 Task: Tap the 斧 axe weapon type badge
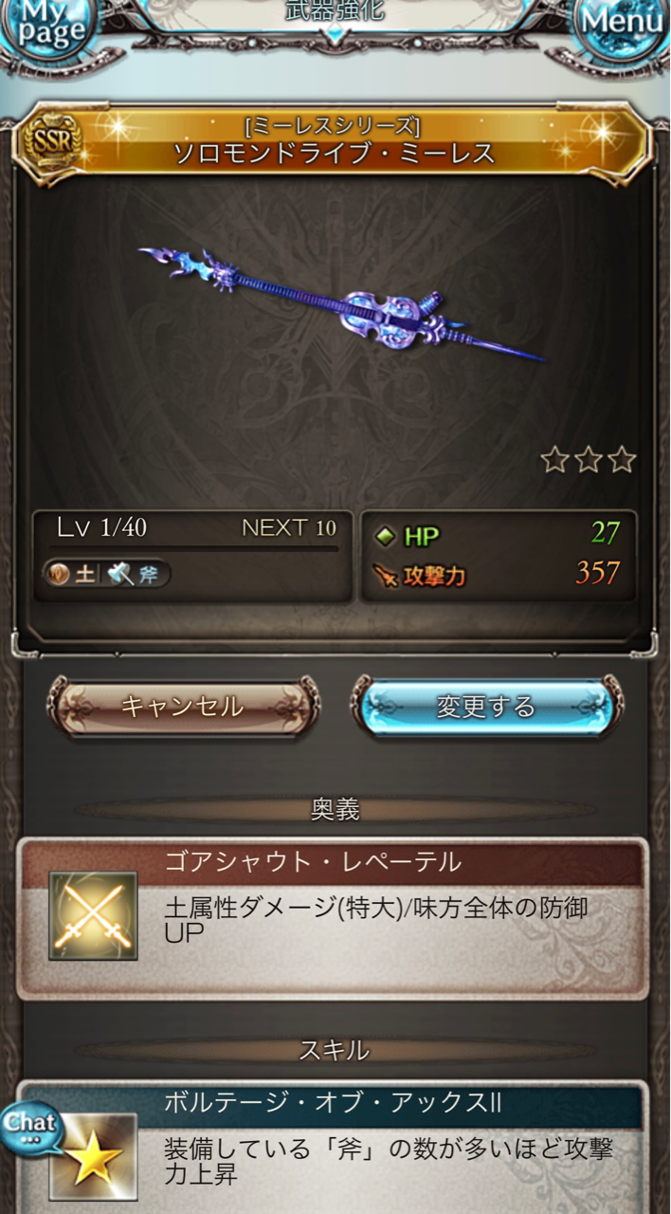tap(135, 574)
